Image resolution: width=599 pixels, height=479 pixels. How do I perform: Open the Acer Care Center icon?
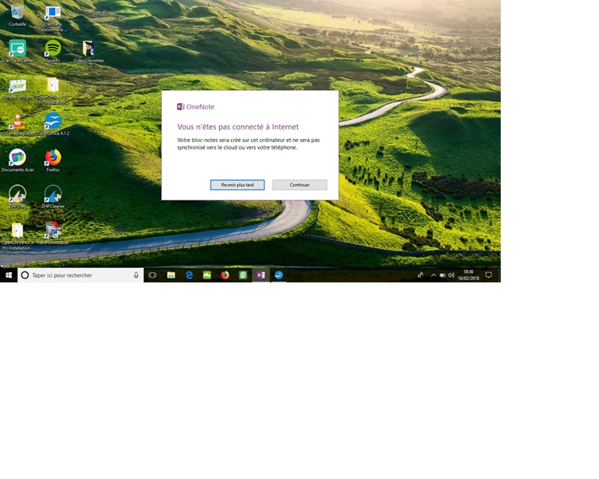[17, 48]
